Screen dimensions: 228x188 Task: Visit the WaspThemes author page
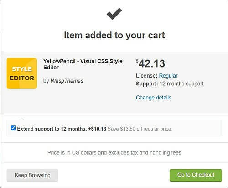point(67,81)
